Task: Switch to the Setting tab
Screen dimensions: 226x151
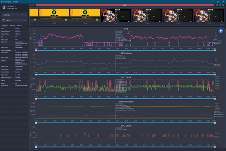Action: 12,25
